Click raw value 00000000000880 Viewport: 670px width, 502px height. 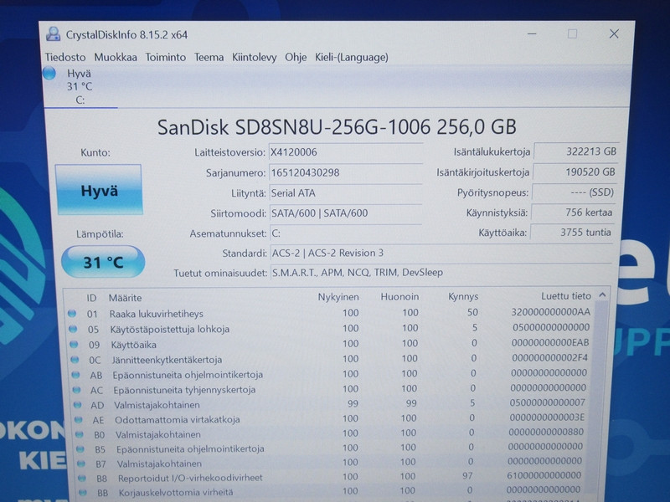[546, 432]
